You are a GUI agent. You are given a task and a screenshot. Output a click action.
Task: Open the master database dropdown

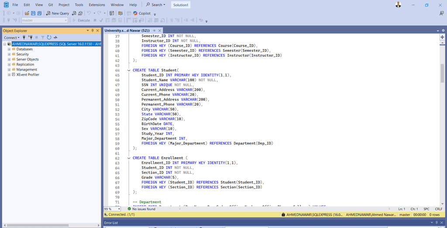click(x=65, y=20)
